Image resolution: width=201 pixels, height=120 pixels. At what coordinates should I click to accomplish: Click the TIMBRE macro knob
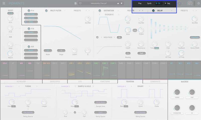(177, 92)
